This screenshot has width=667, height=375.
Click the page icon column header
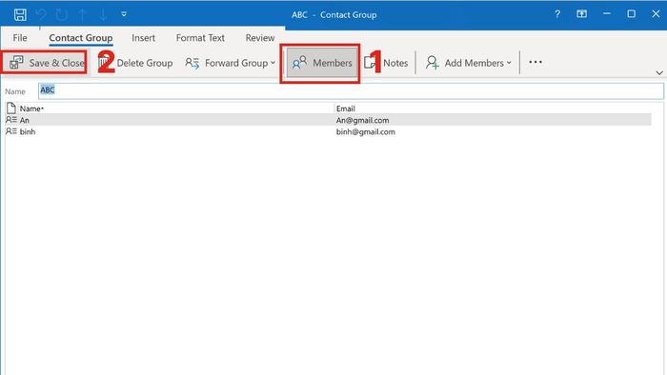click(11, 109)
